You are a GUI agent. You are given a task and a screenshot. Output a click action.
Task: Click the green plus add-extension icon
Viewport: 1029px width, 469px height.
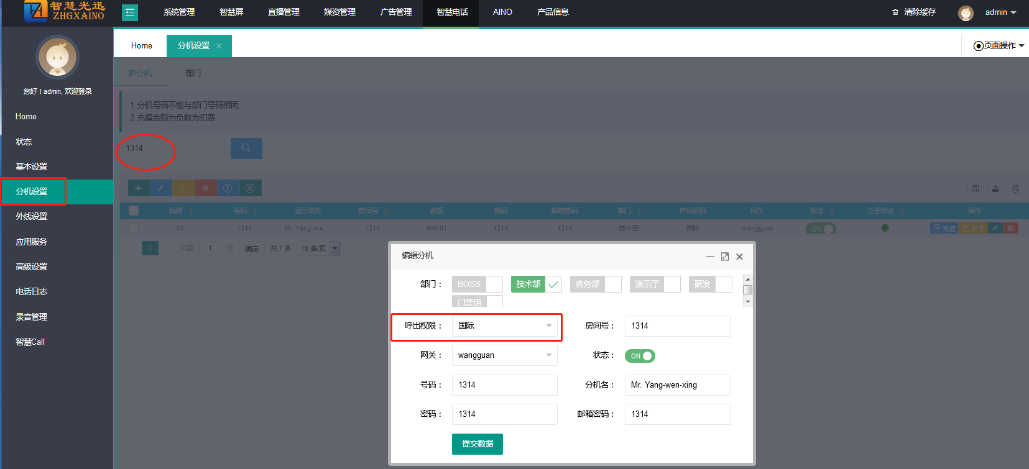138,188
